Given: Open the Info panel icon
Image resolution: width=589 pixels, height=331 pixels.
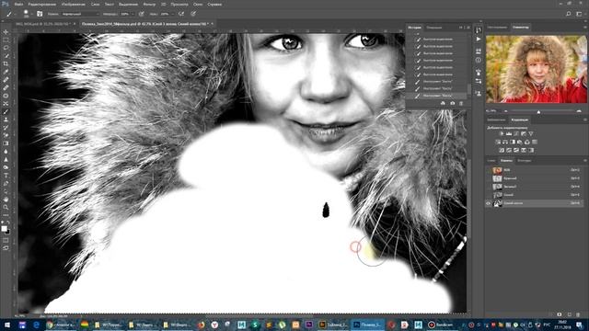Looking at the screenshot, I should (479, 60).
